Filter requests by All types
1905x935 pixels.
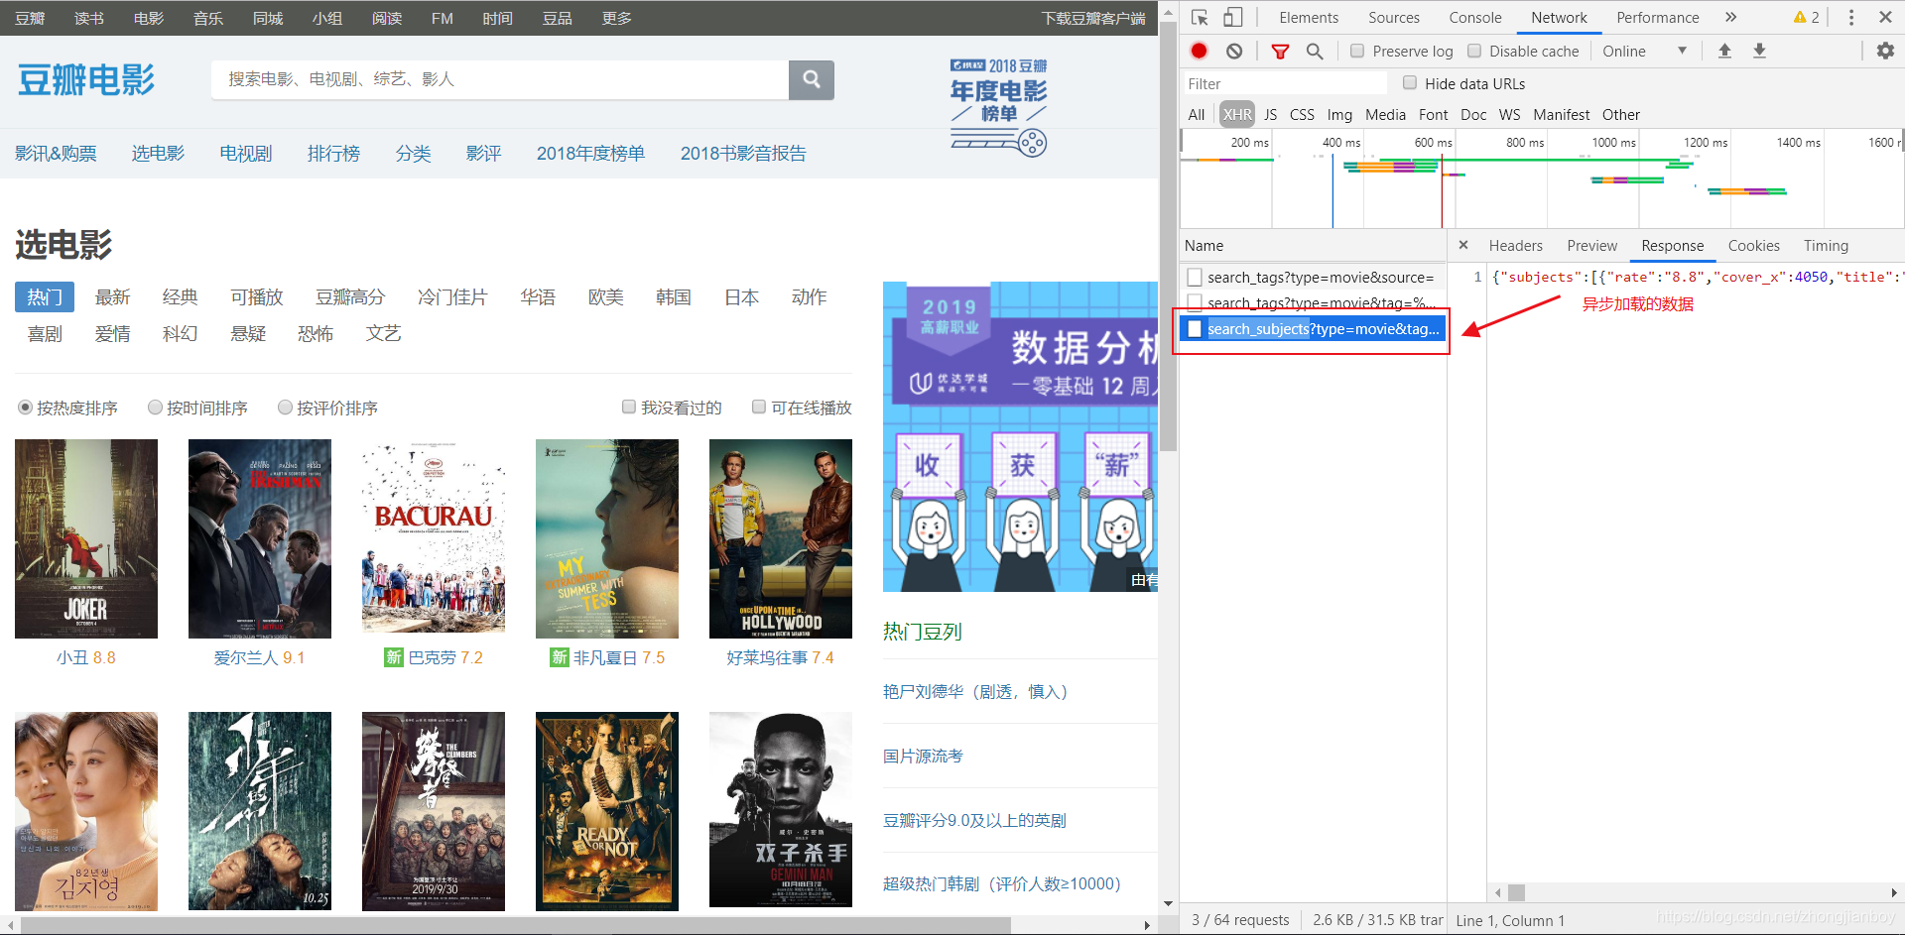coord(1197,115)
